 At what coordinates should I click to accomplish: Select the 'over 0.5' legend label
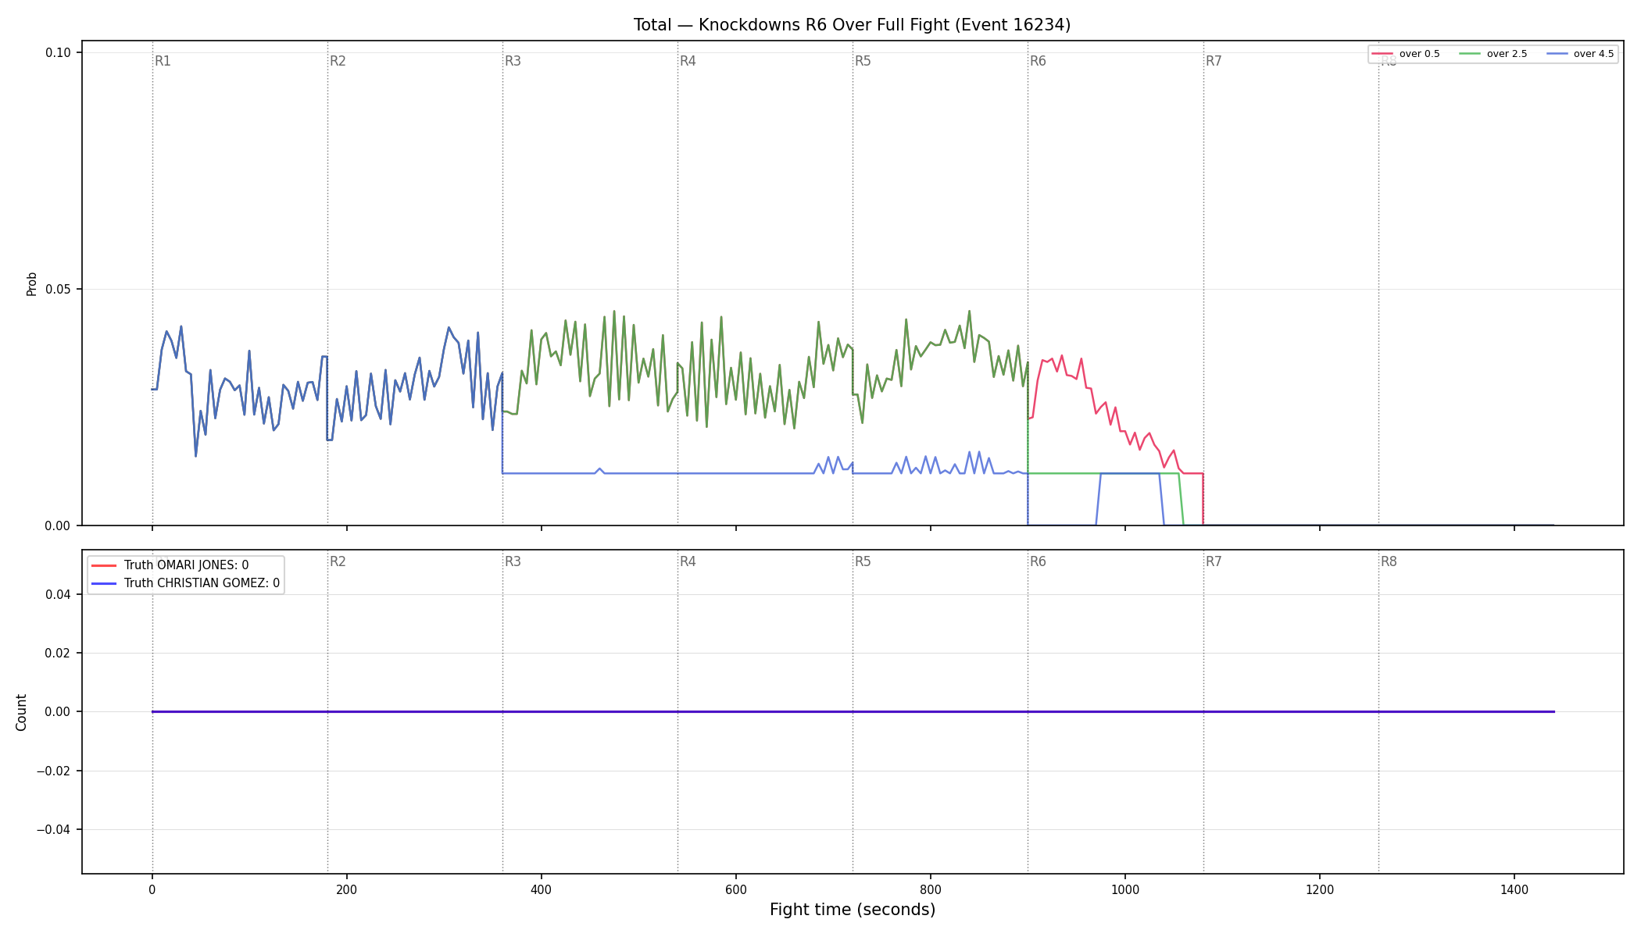click(1419, 54)
